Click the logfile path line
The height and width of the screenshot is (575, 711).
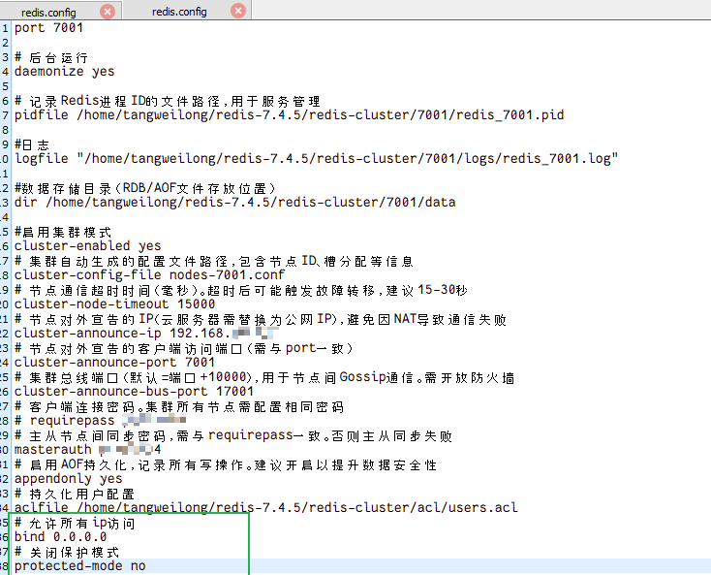coord(316,158)
